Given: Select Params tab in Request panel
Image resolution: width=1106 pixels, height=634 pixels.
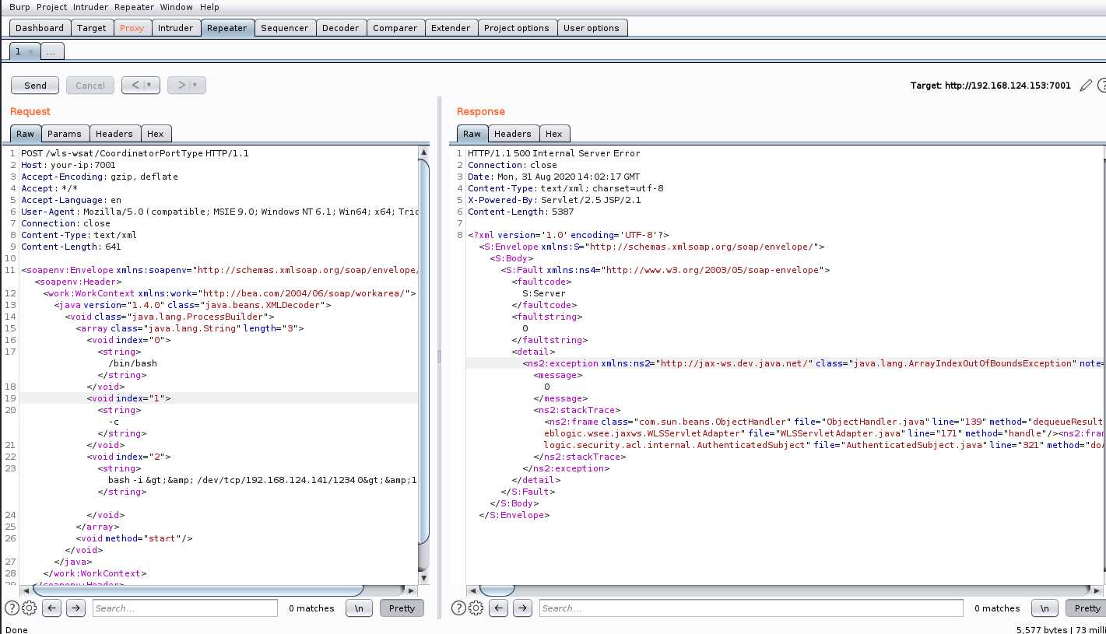Looking at the screenshot, I should [65, 134].
